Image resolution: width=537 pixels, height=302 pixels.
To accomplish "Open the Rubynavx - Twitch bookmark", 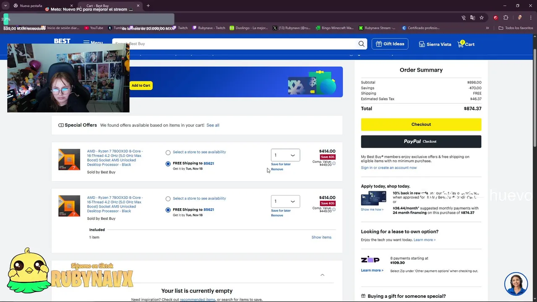I will [209, 28].
